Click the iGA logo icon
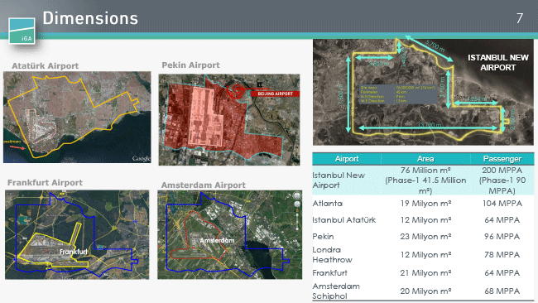The width and height of the screenshot is (538, 303). pos(22,31)
